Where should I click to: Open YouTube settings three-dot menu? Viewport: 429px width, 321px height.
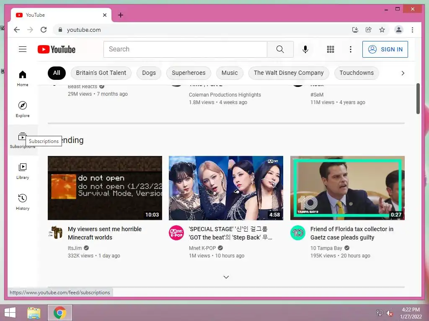click(351, 49)
